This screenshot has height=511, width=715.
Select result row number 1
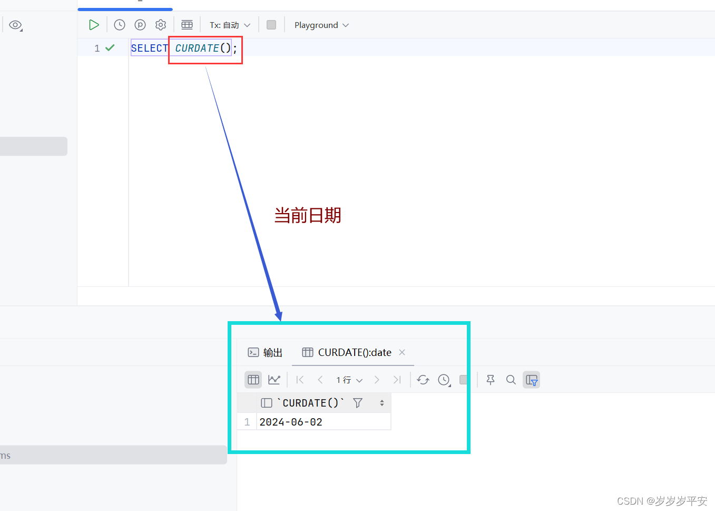coord(247,422)
